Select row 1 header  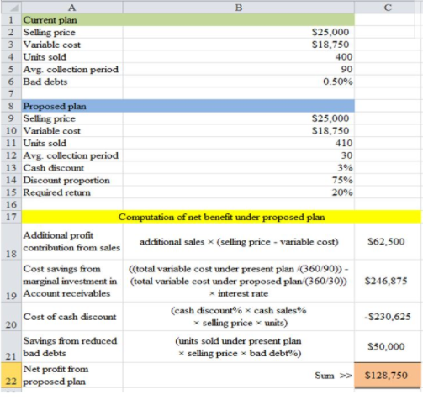pyautogui.click(x=11, y=20)
